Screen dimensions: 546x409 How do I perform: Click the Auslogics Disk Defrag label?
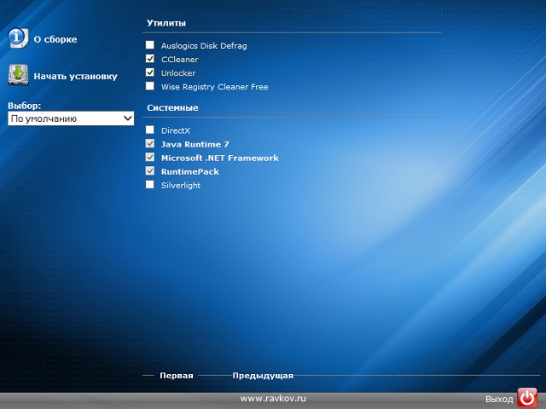click(x=204, y=46)
